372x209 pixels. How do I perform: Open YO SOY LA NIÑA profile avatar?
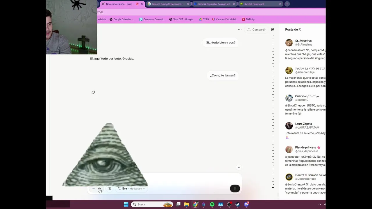pos(289,71)
